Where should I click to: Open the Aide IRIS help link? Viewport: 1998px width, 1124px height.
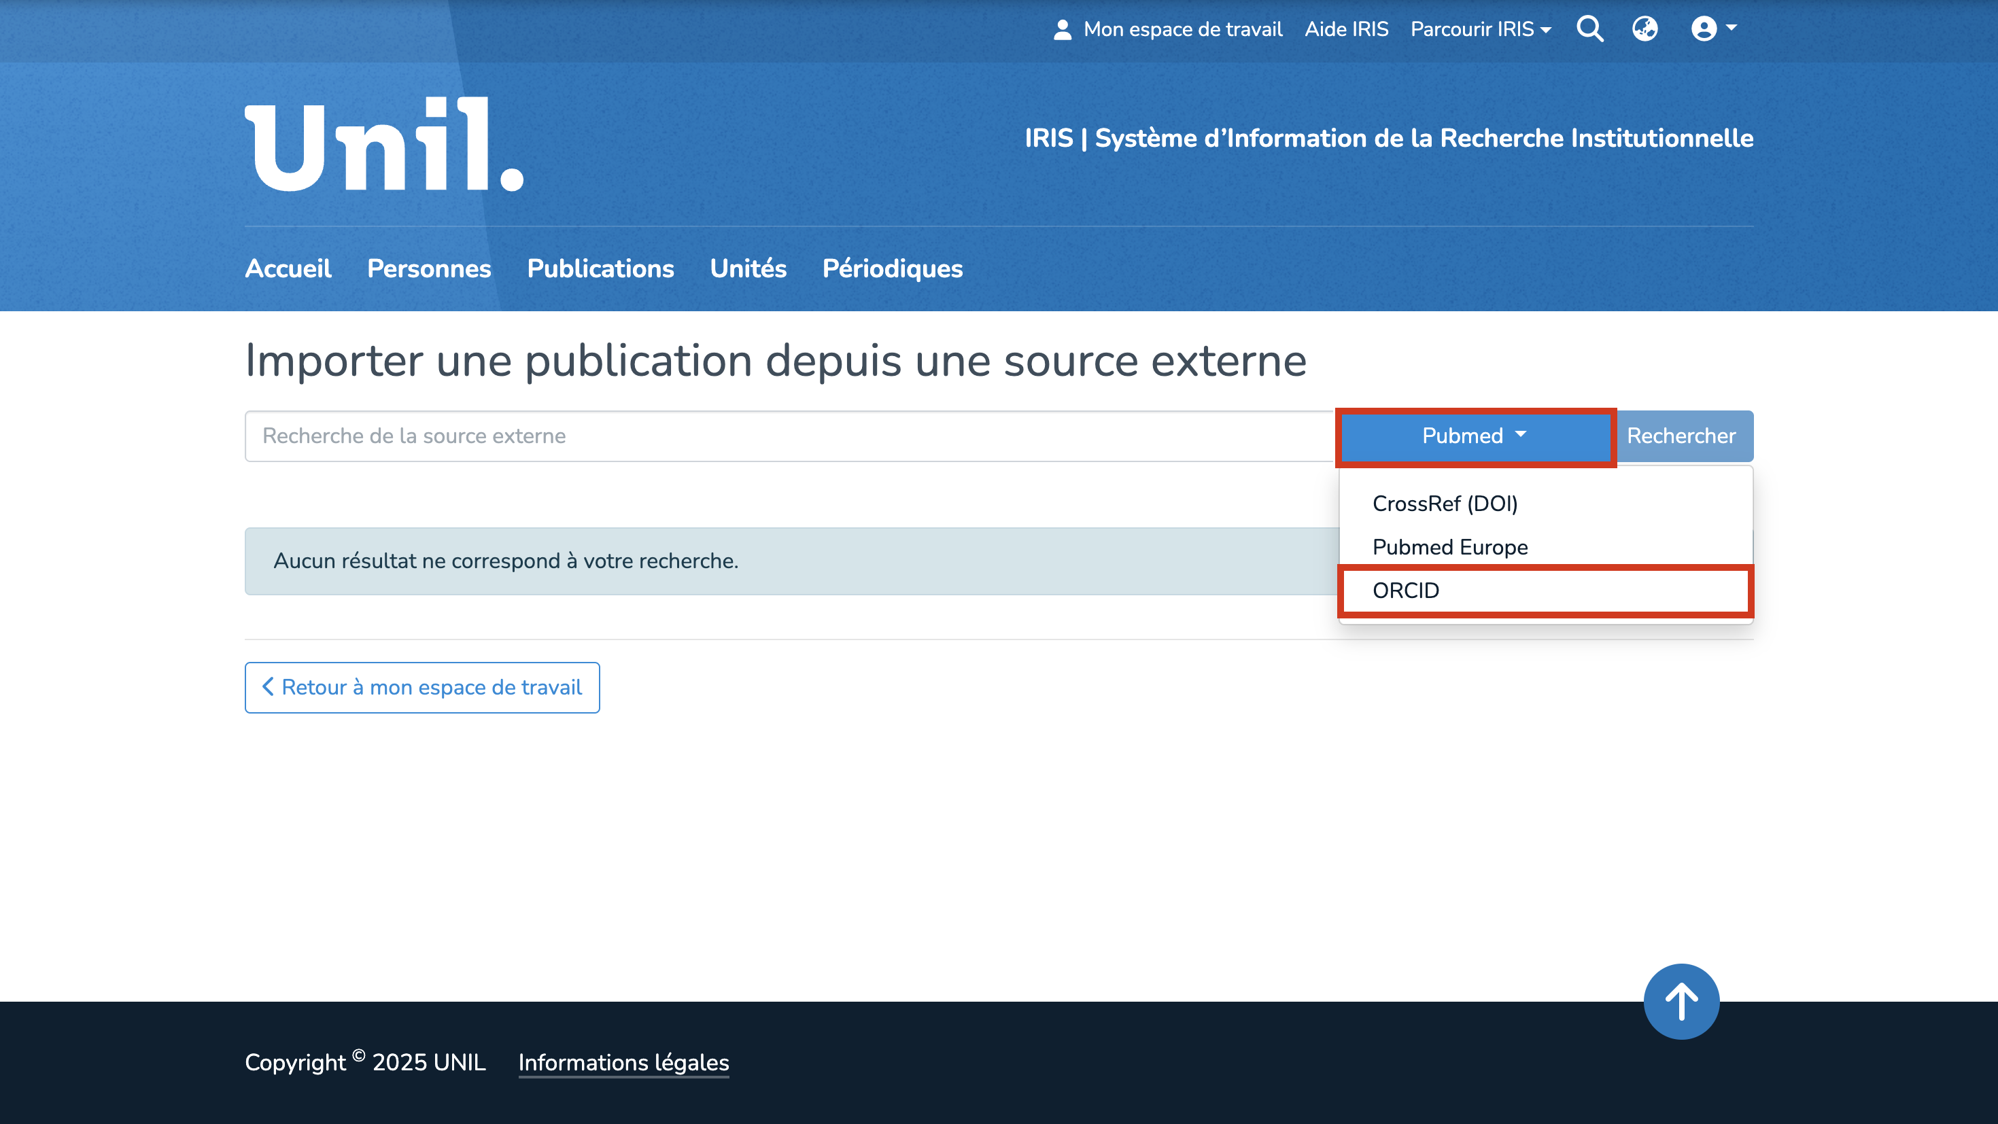pyautogui.click(x=1345, y=29)
